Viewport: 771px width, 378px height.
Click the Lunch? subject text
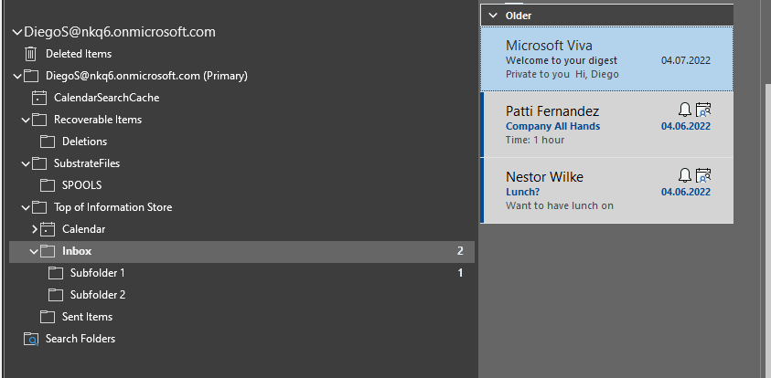tap(522, 192)
